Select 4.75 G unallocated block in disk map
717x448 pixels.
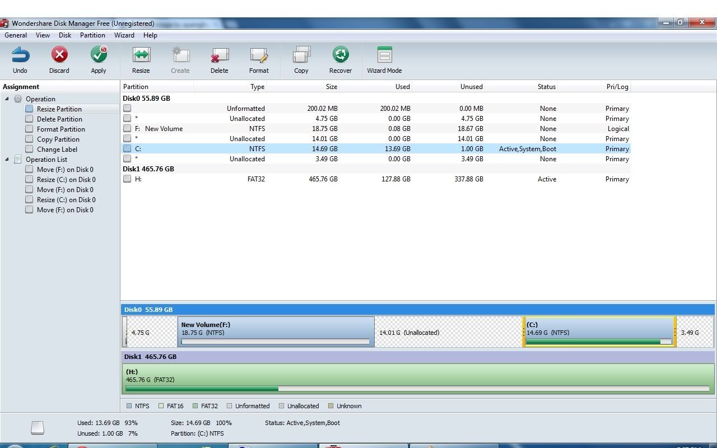(x=152, y=332)
